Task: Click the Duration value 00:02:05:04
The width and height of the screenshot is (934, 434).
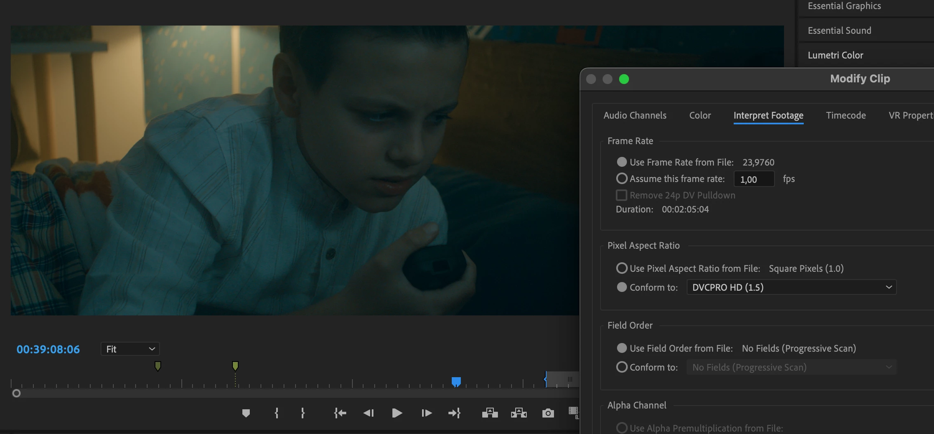Action: pyautogui.click(x=685, y=209)
